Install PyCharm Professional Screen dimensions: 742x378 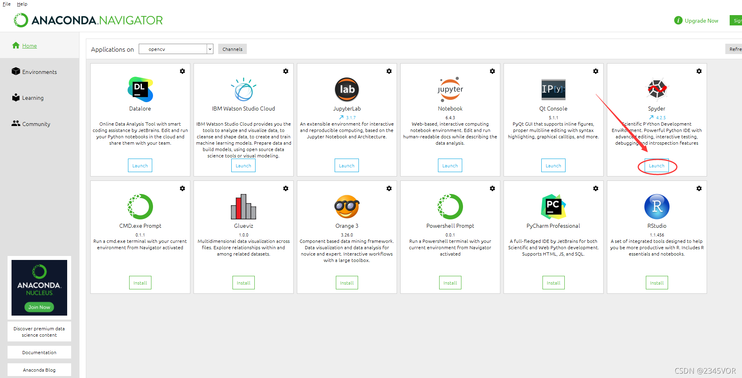coord(554,283)
